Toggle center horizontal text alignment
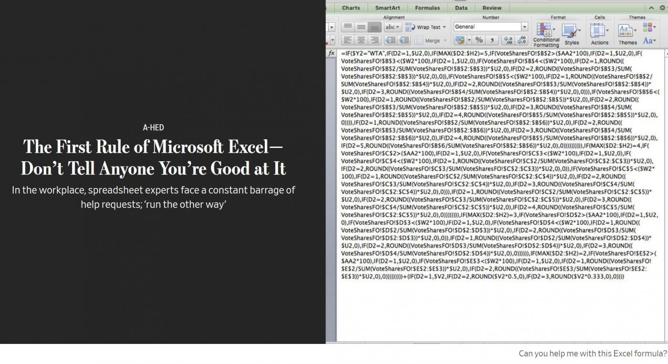The height and width of the screenshot is (364, 668). pos(361,41)
